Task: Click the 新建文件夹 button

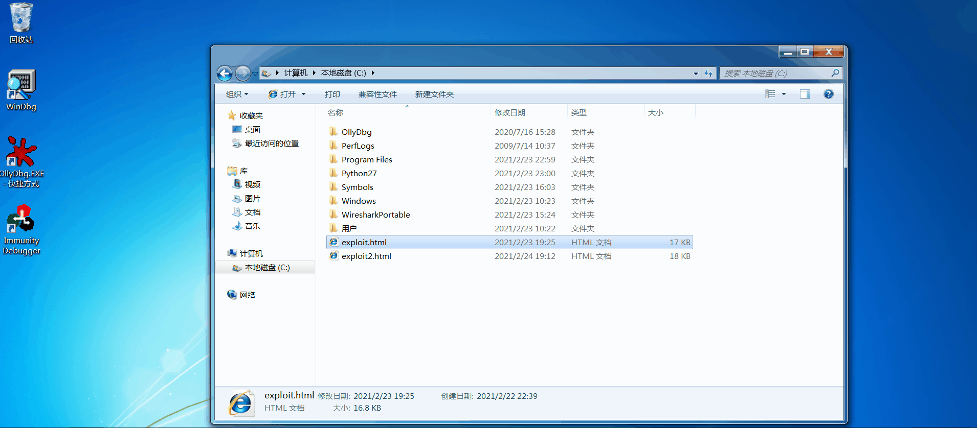Action: [x=434, y=94]
